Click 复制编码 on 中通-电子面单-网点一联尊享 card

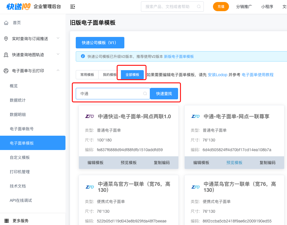point(267,163)
